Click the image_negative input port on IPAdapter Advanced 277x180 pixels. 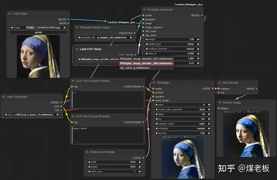[x=143, y=27]
